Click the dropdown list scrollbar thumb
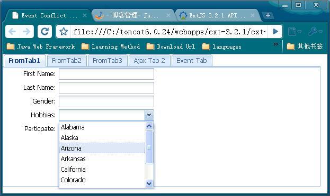 coord(149,147)
